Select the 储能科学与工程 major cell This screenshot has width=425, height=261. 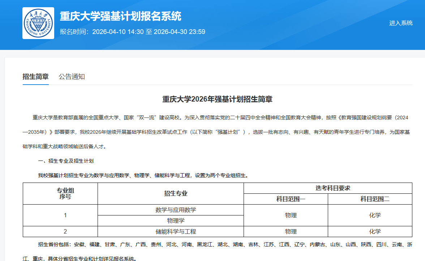pyautogui.click(x=176, y=231)
